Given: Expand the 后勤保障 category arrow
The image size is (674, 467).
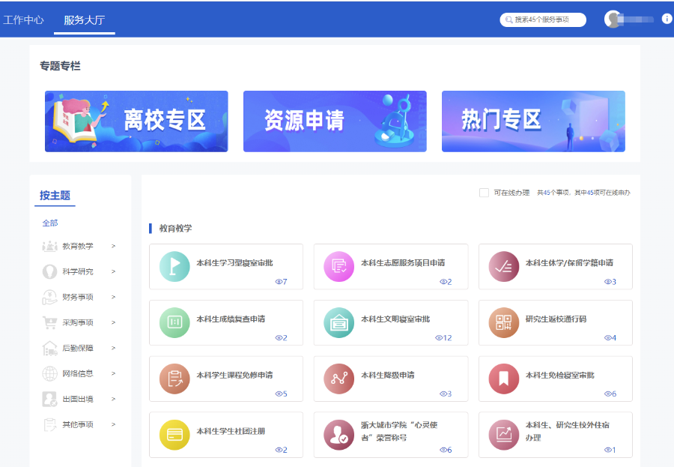Looking at the screenshot, I should 114,349.
